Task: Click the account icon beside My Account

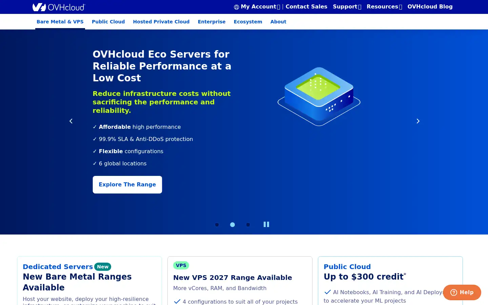Action: [237, 7]
